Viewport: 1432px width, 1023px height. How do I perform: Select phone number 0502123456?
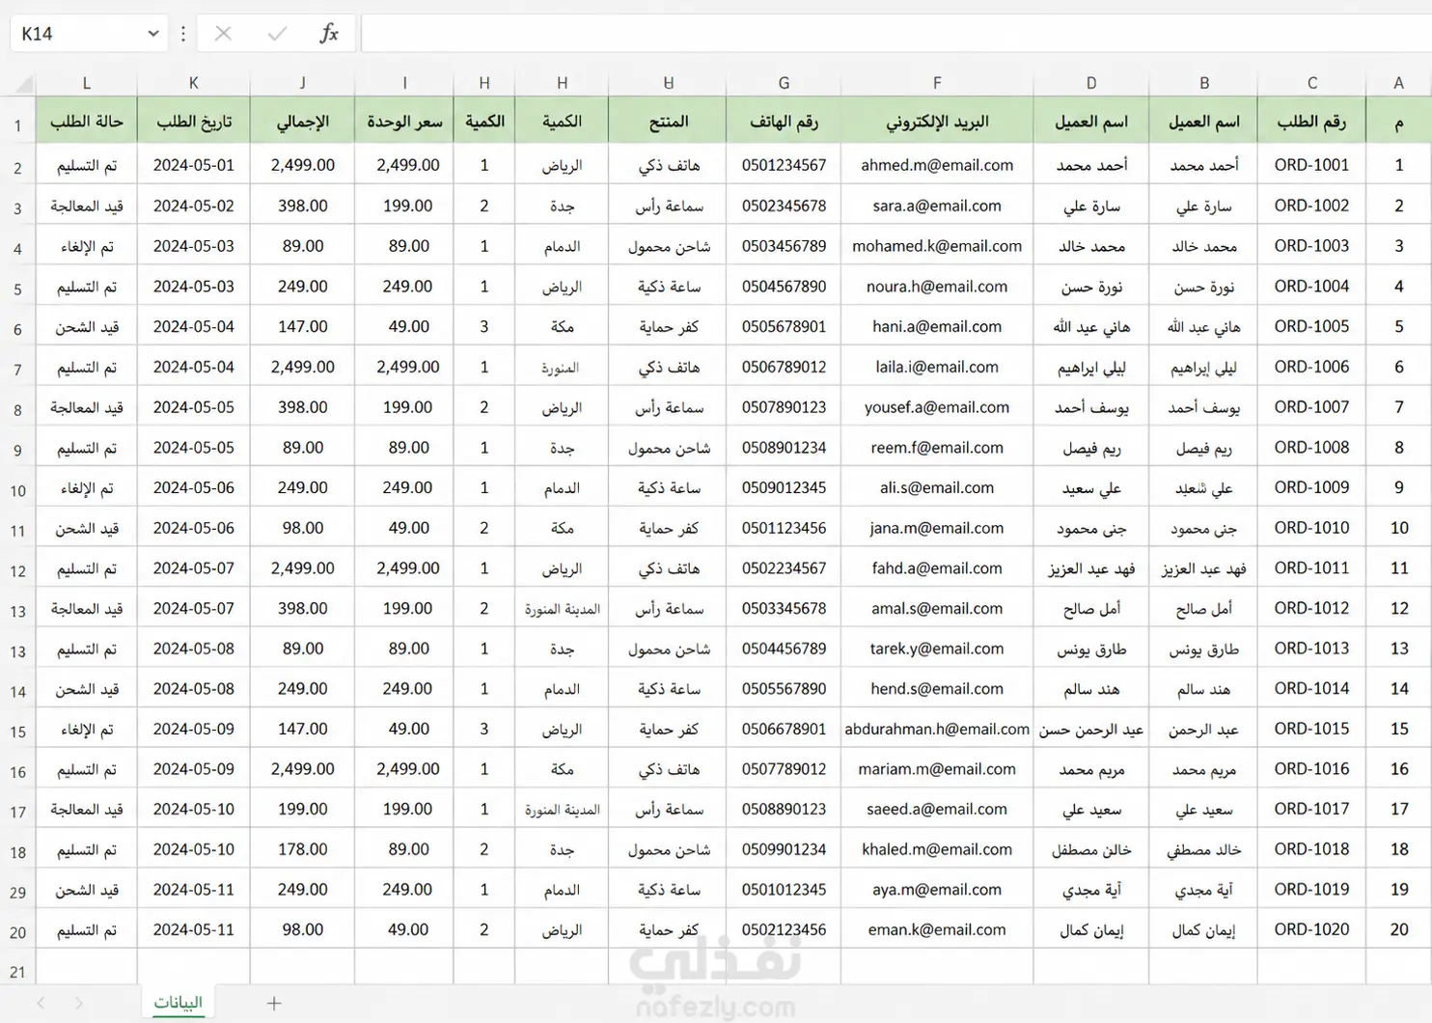(x=784, y=929)
